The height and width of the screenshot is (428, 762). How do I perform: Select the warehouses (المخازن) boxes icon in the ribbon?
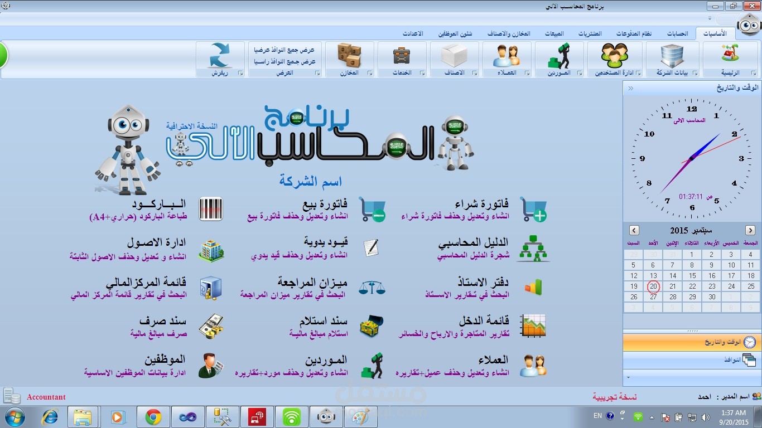point(351,56)
